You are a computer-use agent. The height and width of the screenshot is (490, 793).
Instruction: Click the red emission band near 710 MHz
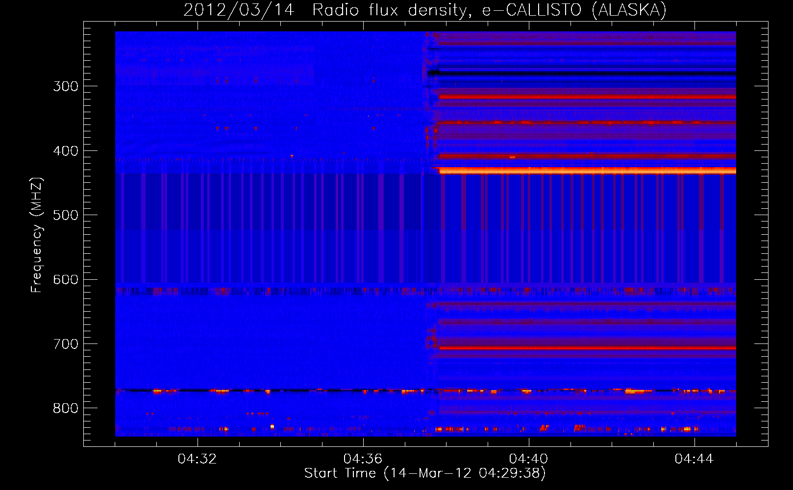pos(587,348)
